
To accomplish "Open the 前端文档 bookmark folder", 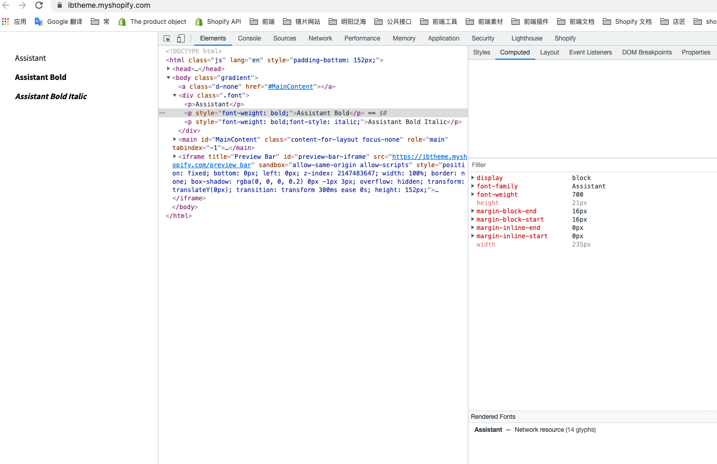I will pos(576,22).
